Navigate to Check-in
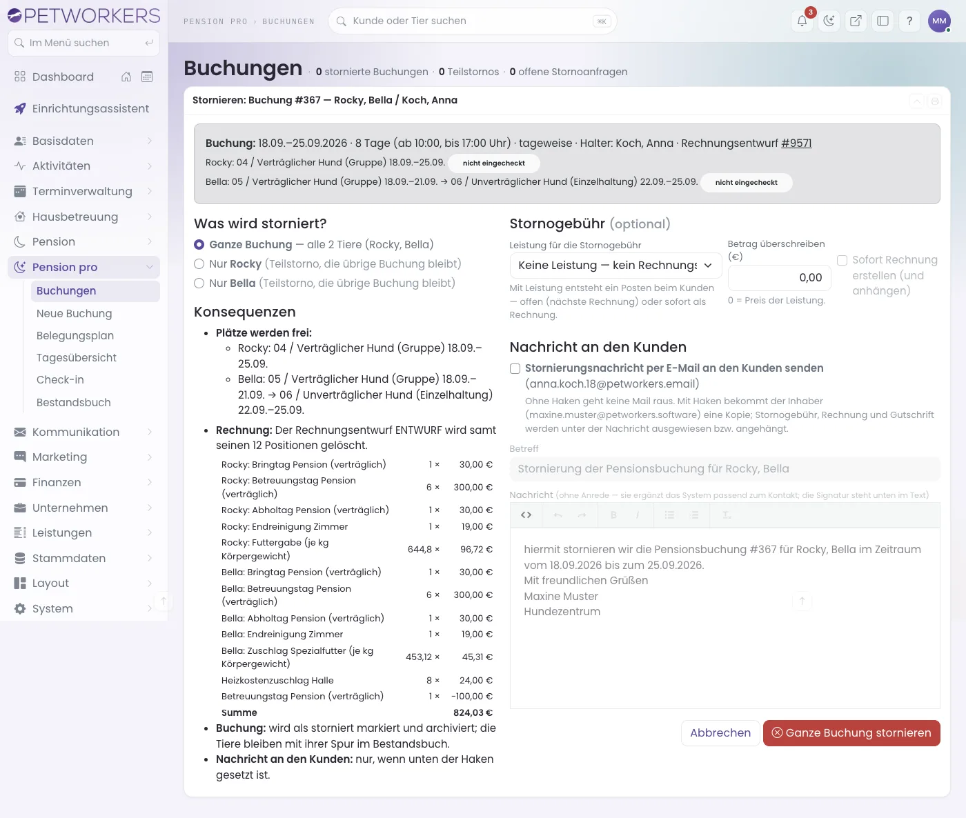Image resolution: width=966 pixels, height=818 pixels. (x=95, y=379)
